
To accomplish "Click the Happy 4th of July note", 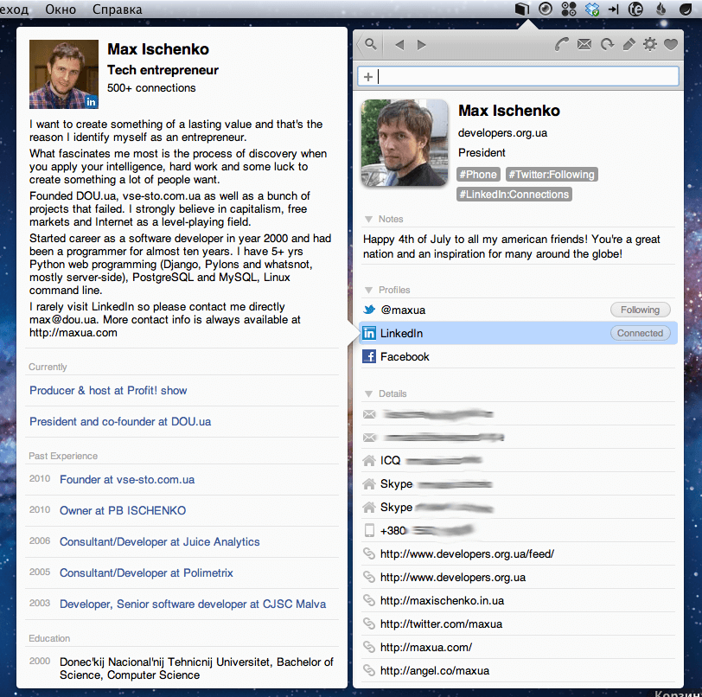I will pyautogui.click(x=511, y=246).
